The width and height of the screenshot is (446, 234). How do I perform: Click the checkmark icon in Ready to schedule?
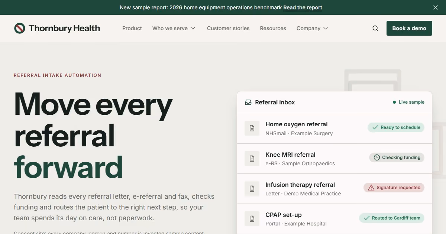pyautogui.click(x=375, y=127)
